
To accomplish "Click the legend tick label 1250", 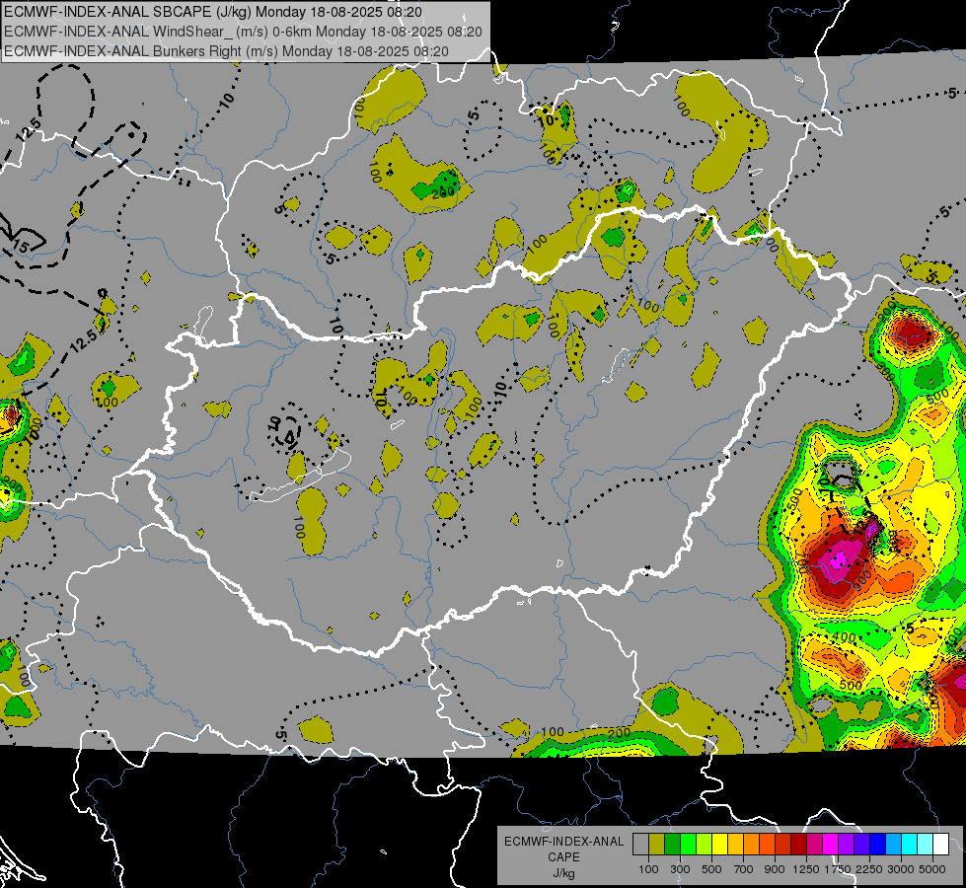I will coord(806,869).
